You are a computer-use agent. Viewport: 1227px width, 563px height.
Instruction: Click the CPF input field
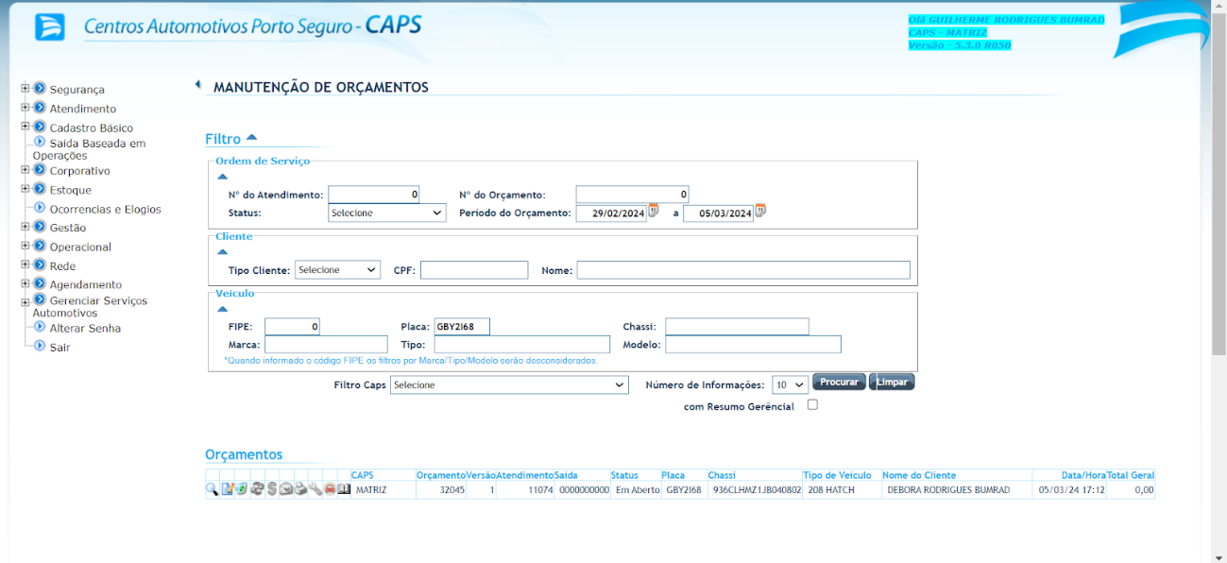coord(474,270)
